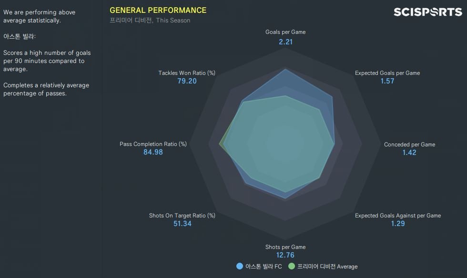This screenshot has width=467, height=278.
Task: Click the center of the radar chart
Action: coord(285,144)
